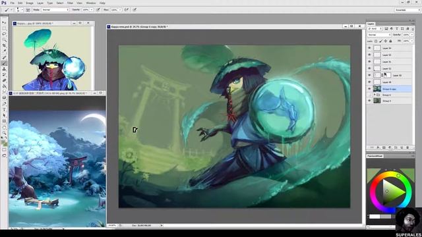Click the layer Opacity percentage field
Image resolution: width=422 pixels, height=237 pixels.
tap(406, 35)
